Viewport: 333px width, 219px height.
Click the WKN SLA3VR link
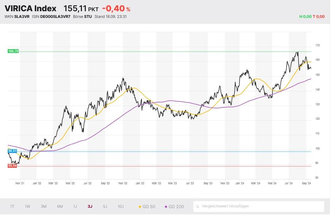pos(22,16)
